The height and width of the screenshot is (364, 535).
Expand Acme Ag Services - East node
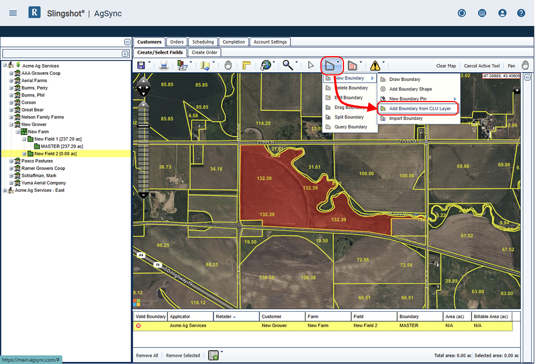(4, 190)
